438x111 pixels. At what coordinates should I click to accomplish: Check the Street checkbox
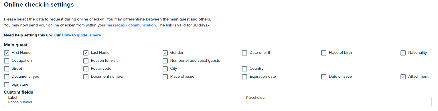coord(7,69)
